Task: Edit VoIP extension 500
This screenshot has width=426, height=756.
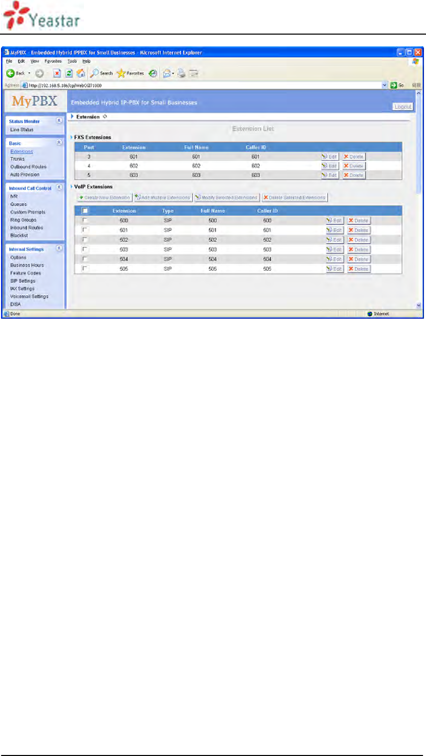Action: tap(335, 220)
